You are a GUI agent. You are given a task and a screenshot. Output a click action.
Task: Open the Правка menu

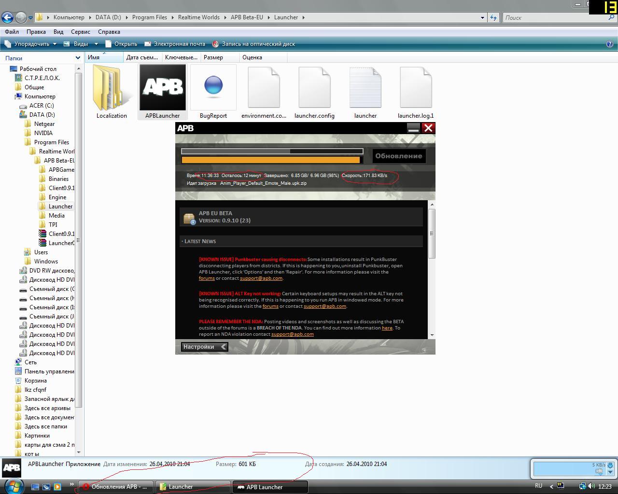(x=36, y=32)
